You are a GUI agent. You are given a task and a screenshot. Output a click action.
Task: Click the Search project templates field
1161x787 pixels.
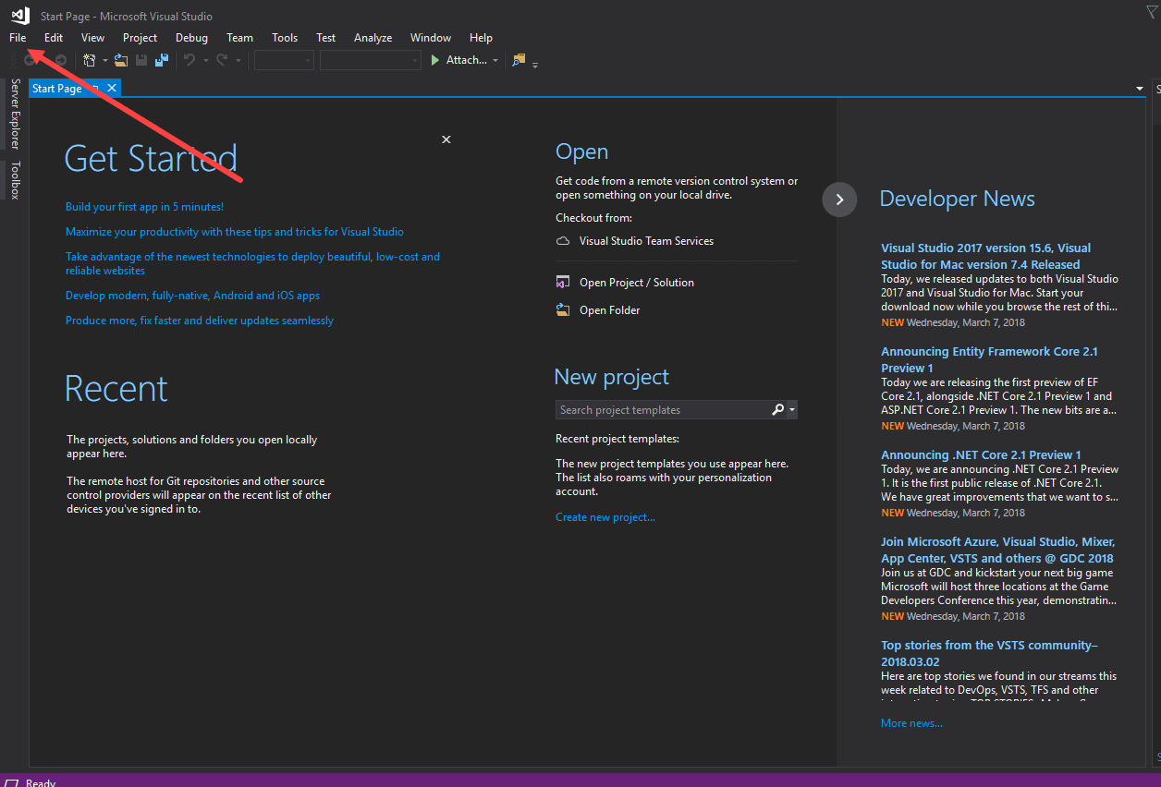[666, 409]
